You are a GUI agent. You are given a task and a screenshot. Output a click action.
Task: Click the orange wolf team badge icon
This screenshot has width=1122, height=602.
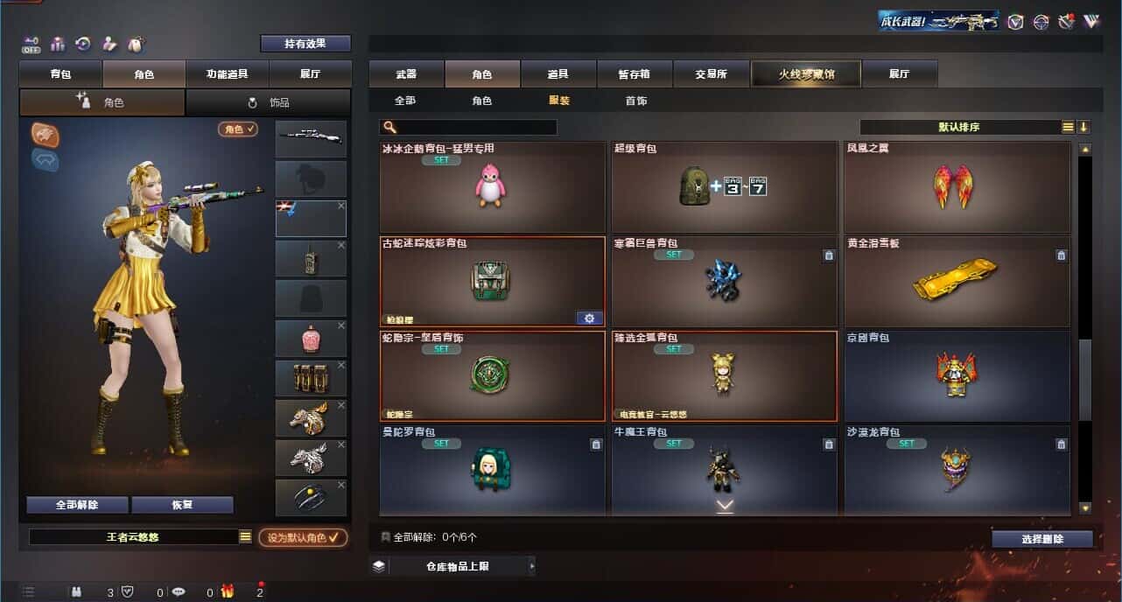45,133
